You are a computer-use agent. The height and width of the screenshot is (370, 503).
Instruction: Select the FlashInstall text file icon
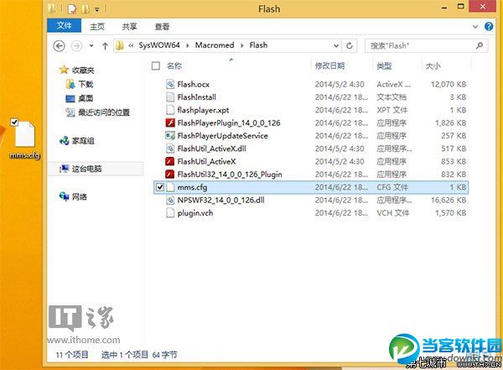point(170,97)
